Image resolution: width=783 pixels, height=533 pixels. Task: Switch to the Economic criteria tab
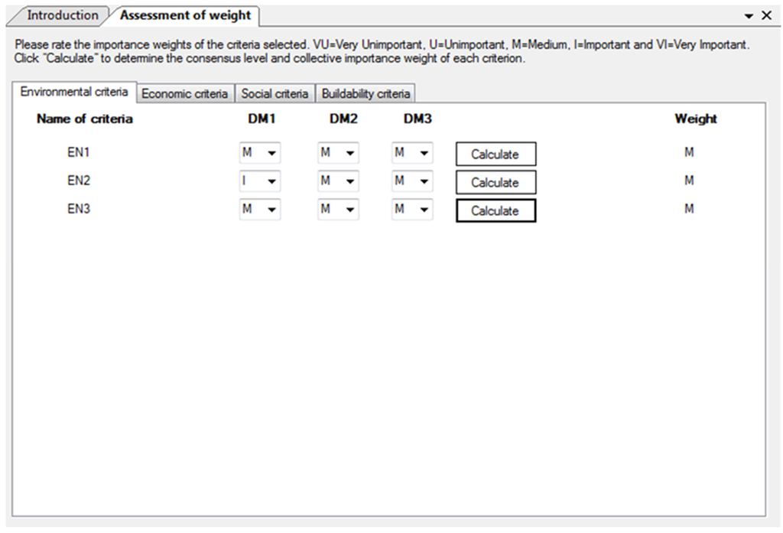pos(185,94)
